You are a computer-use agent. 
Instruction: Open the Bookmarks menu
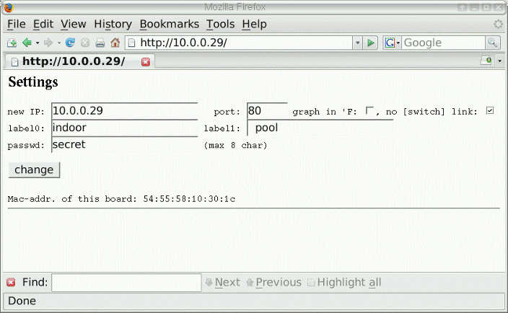click(169, 25)
